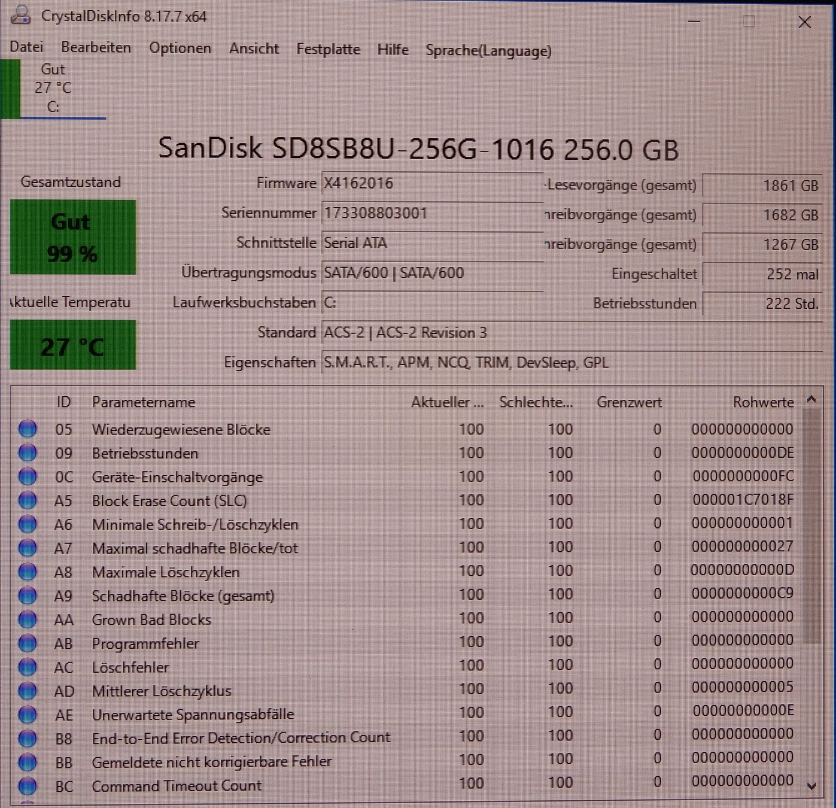Image resolution: width=836 pixels, height=808 pixels.
Task: Click the Eigenschaften field with S.M.A.R.T., APM
Action: pyautogui.click(x=571, y=363)
